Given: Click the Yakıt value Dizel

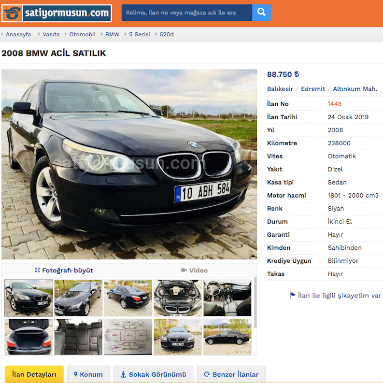Looking at the screenshot, I should click(335, 169).
